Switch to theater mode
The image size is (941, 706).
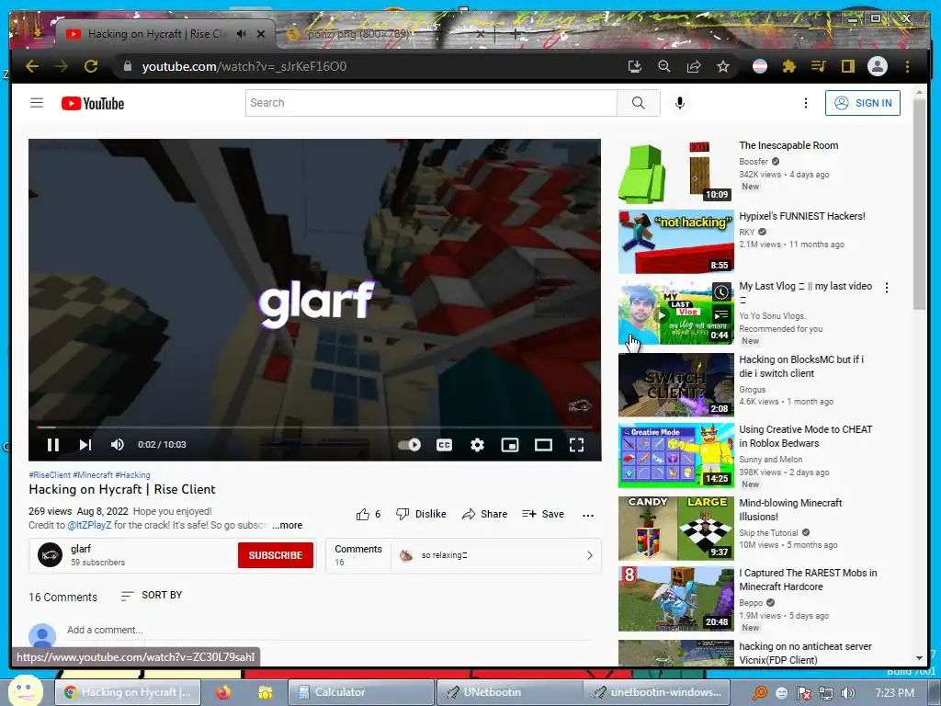(543, 445)
